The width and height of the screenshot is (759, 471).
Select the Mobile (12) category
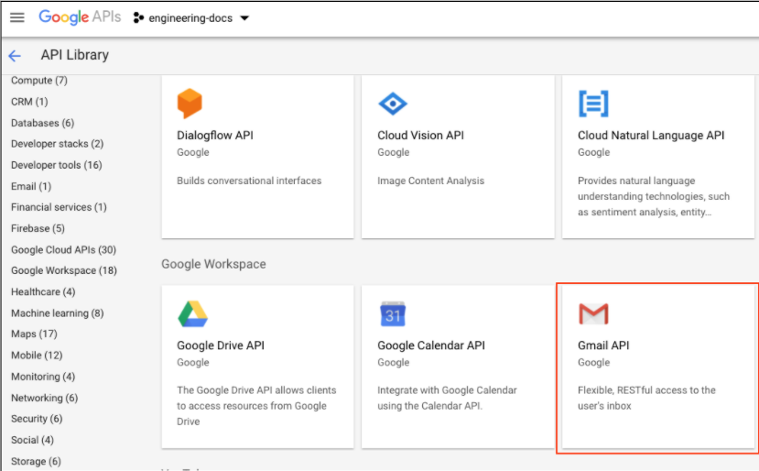pos(37,356)
